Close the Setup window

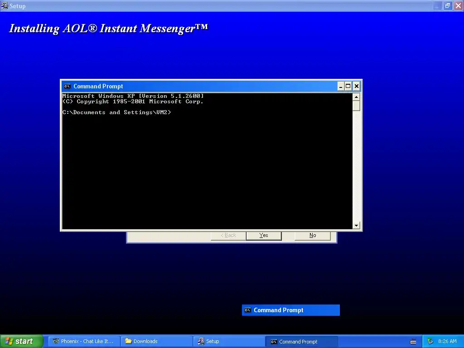[459, 5]
